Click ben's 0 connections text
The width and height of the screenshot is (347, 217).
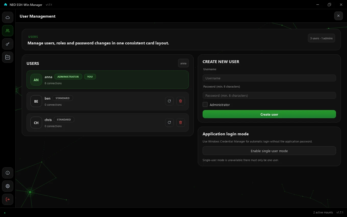pyautogui.click(x=53, y=105)
